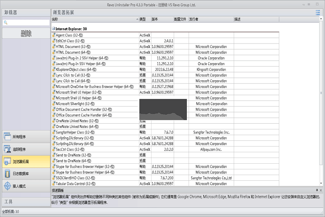Image resolution: width=325 pixels, height=217 pixels.
Task: Click the icon beside Office Document Cache Handler (64-位)
Action: point(54,115)
